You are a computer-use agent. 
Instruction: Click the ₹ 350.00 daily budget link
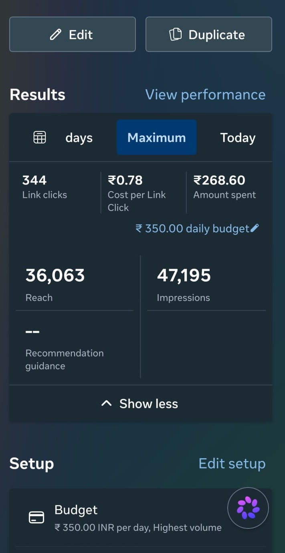point(193,228)
